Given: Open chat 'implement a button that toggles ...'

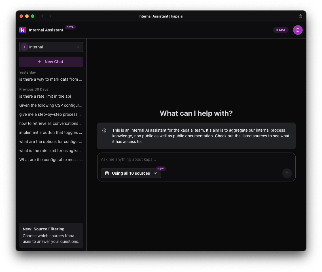Looking at the screenshot, I should pyautogui.click(x=50, y=132).
